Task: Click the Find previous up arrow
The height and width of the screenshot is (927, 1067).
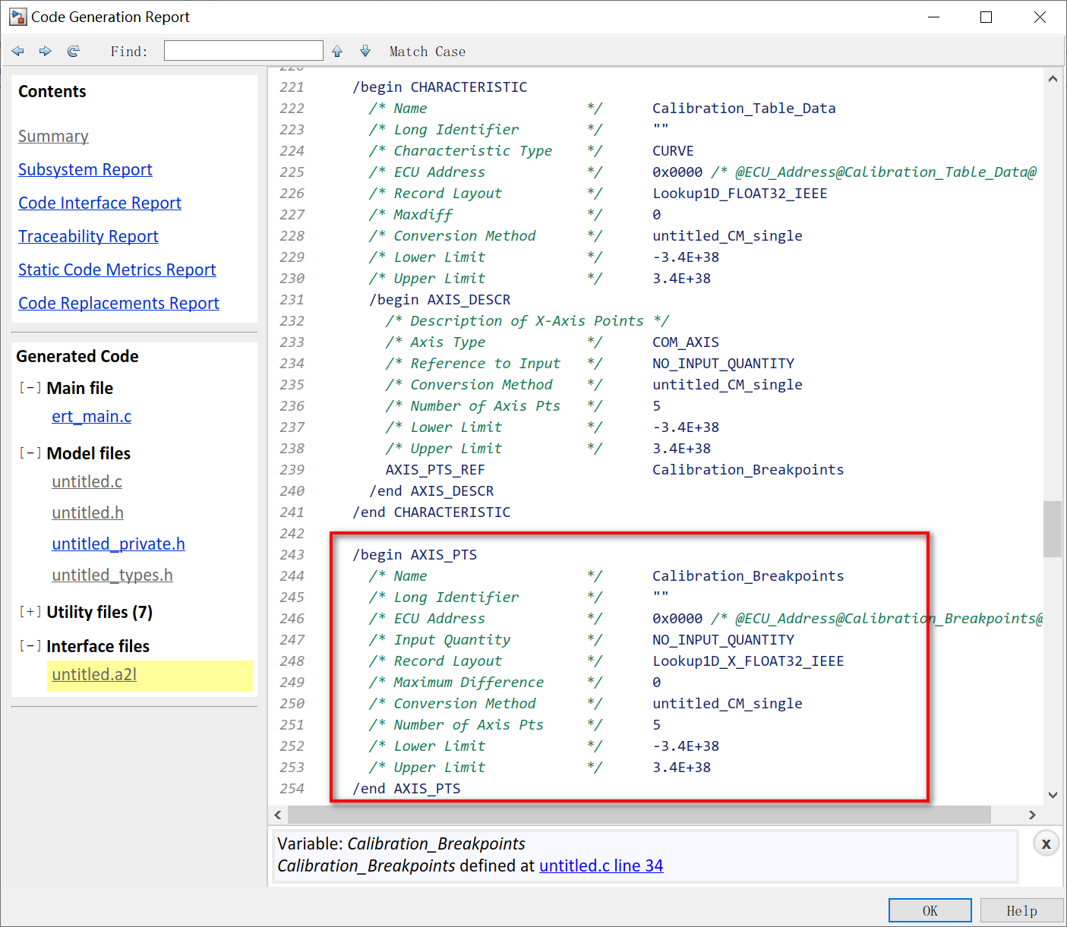Action: (337, 51)
